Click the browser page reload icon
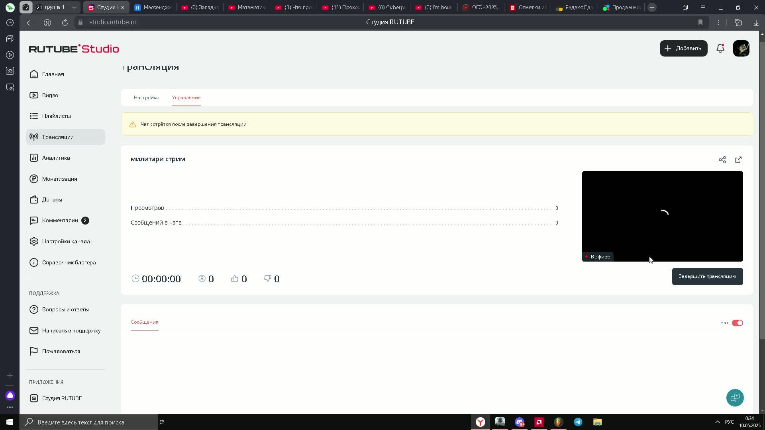Screen dimensions: 765x430 [x=65, y=23]
